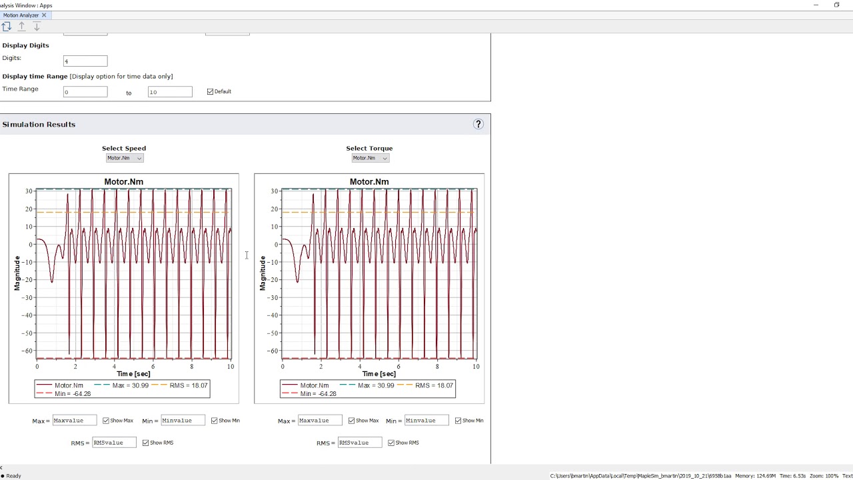The height and width of the screenshot is (480, 853).
Task: Toggle Show Min under speed plot
Action: tap(214, 421)
